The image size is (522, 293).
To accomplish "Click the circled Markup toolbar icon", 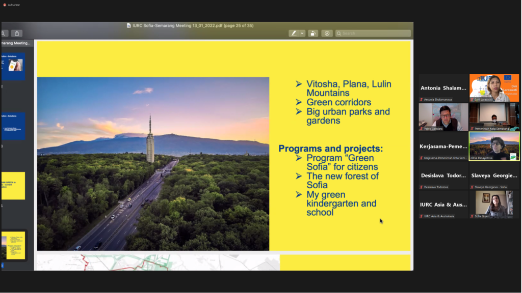I will [x=327, y=33].
